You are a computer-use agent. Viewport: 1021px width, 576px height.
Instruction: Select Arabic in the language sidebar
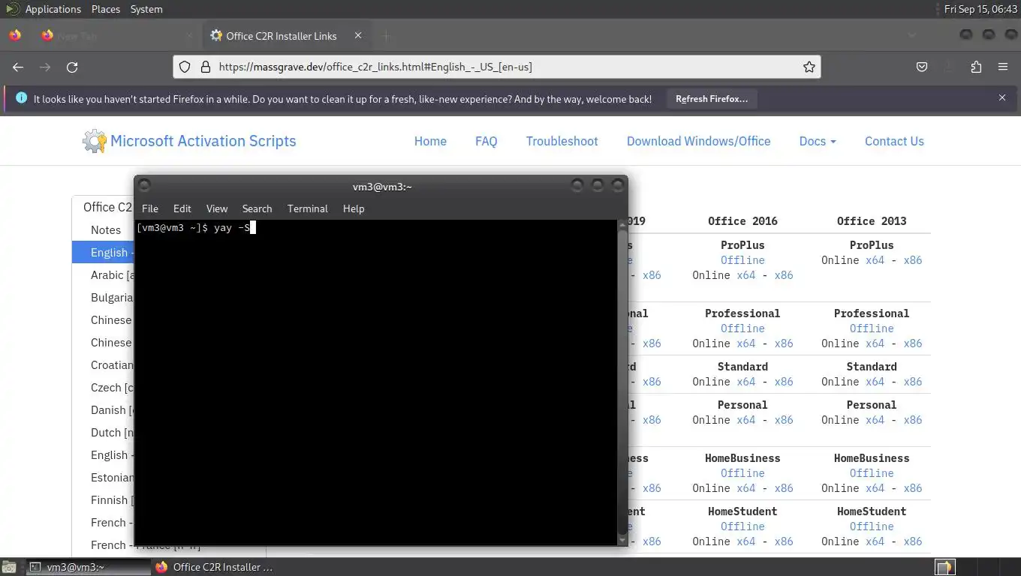pos(111,275)
